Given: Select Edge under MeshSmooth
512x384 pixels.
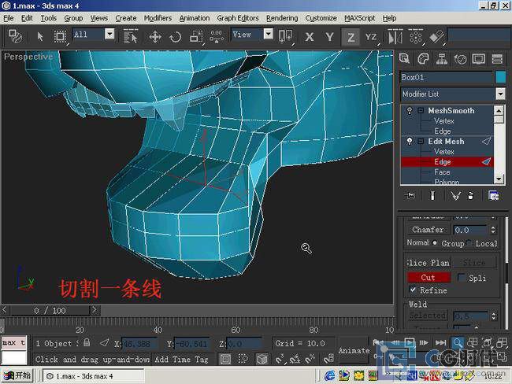Looking at the screenshot, I should (x=443, y=131).
